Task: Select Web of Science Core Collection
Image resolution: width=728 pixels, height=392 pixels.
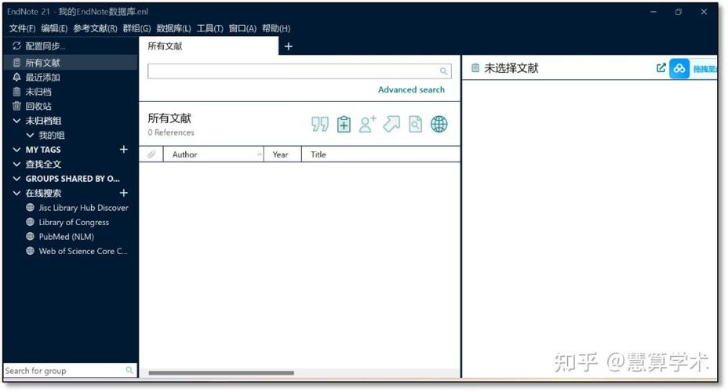Action: click(82, 251)
